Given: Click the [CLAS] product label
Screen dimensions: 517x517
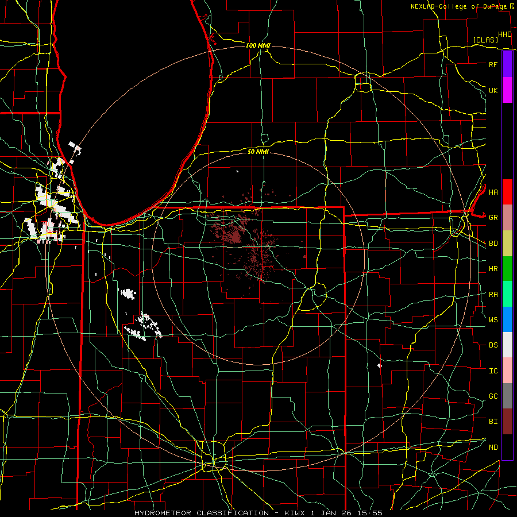Looking at the screenshot, I should (x=485, y=40).
